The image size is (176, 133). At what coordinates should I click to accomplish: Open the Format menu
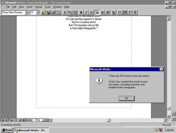pyautogui.click(x=38, y=7)
